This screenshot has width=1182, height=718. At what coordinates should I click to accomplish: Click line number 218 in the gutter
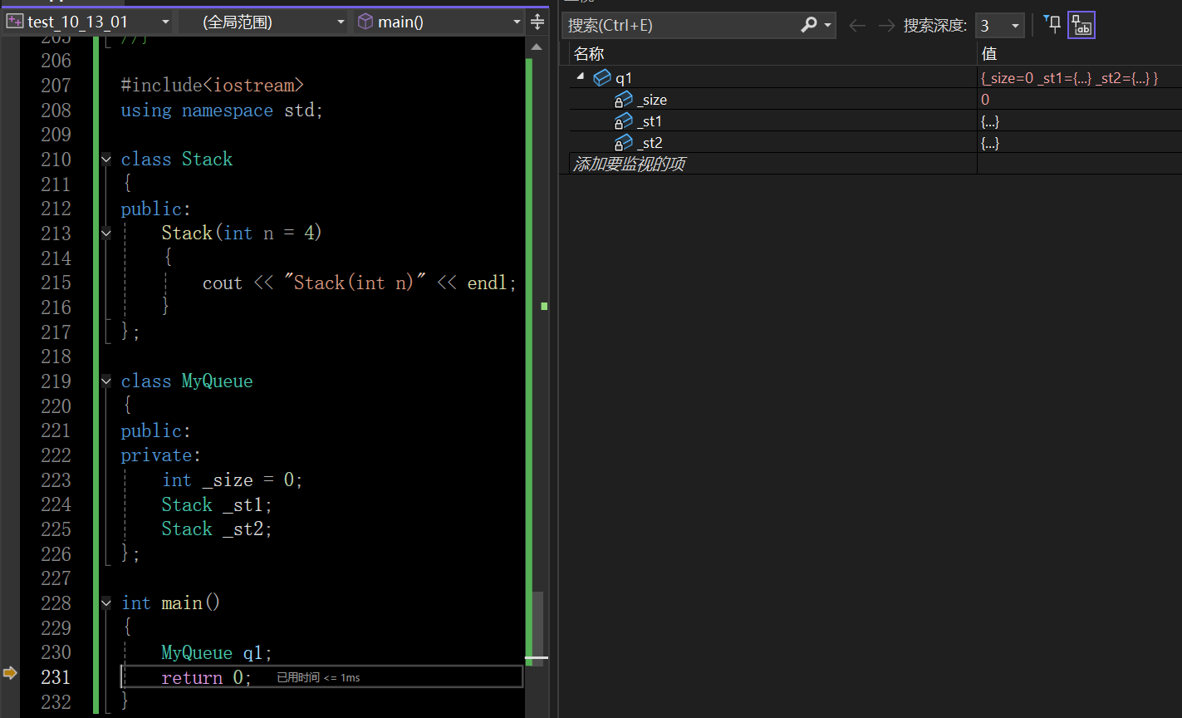(56, 357)
